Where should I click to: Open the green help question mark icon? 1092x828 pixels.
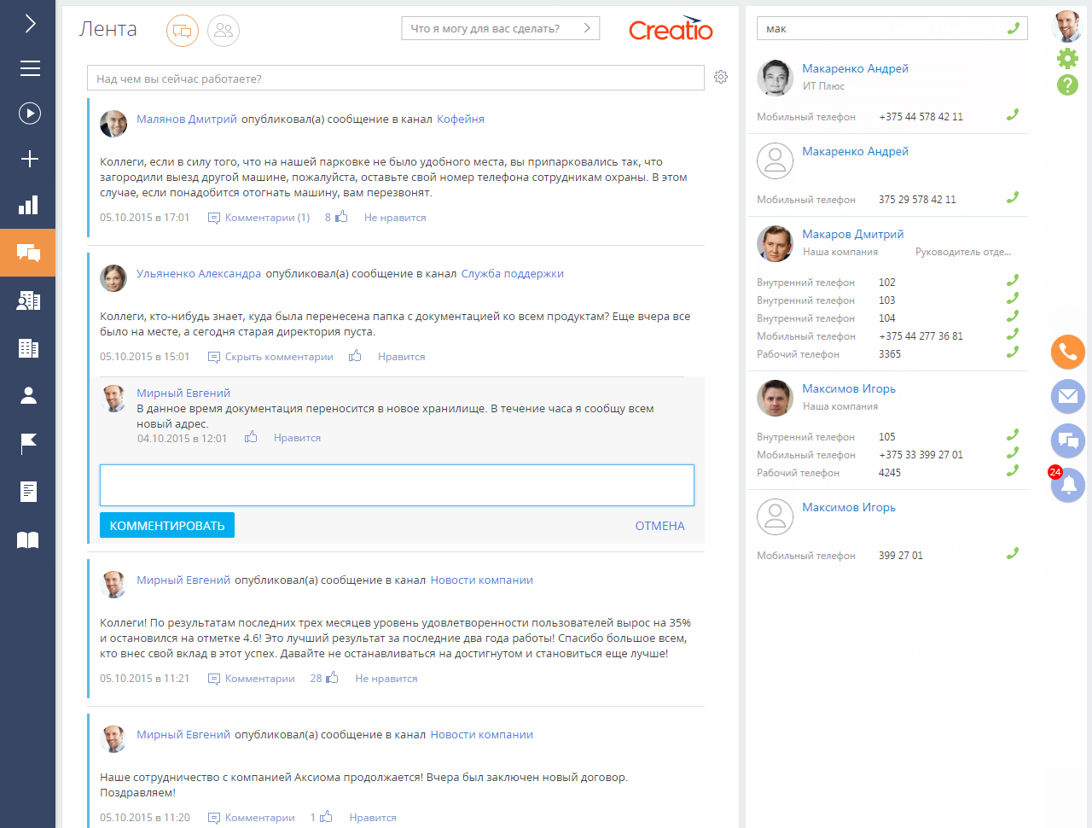coord(1067,85)
